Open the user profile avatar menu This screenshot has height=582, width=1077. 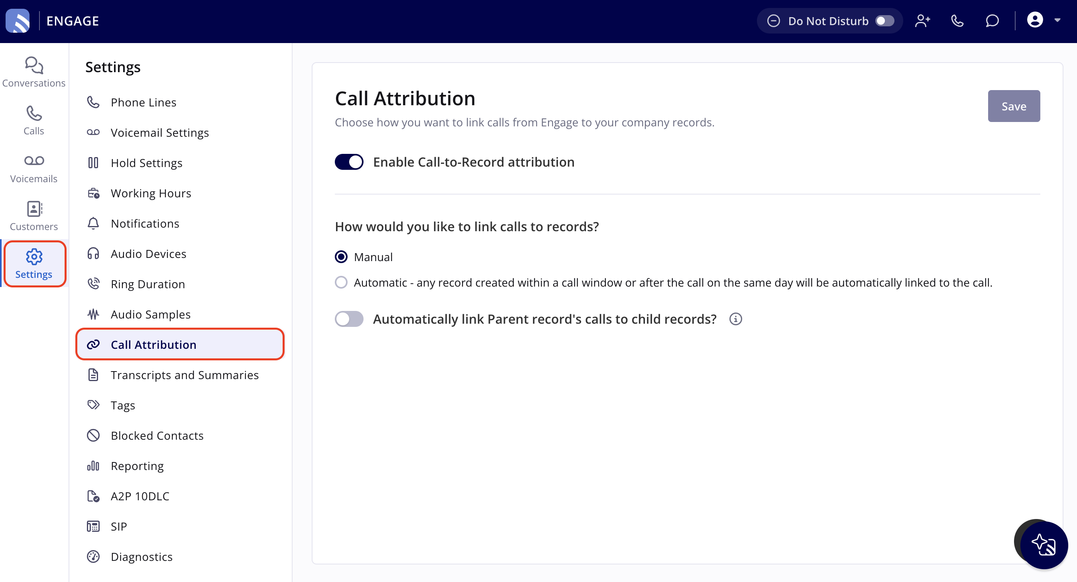[x=1035, y=20]
